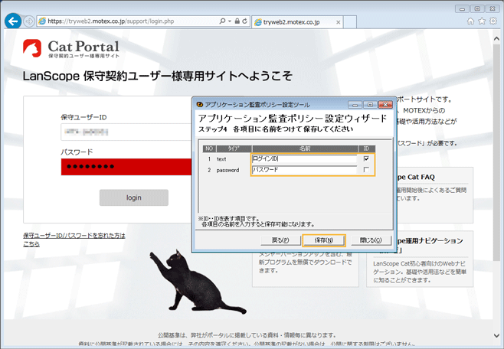Open the browser tools gear icon
This screenshot has height=349, width=504.
(x=493, y=21)
